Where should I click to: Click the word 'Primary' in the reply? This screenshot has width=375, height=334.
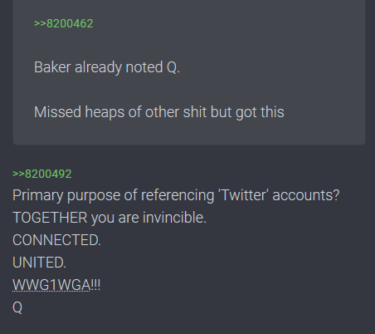pyautogui.click(x=37, y=195)
